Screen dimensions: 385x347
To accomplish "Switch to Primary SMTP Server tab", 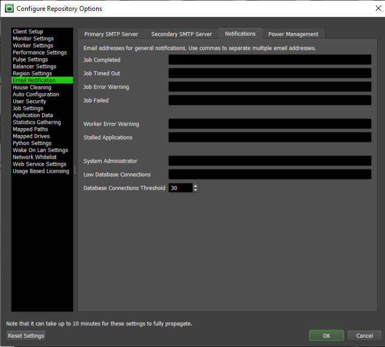I will (111, 34).
